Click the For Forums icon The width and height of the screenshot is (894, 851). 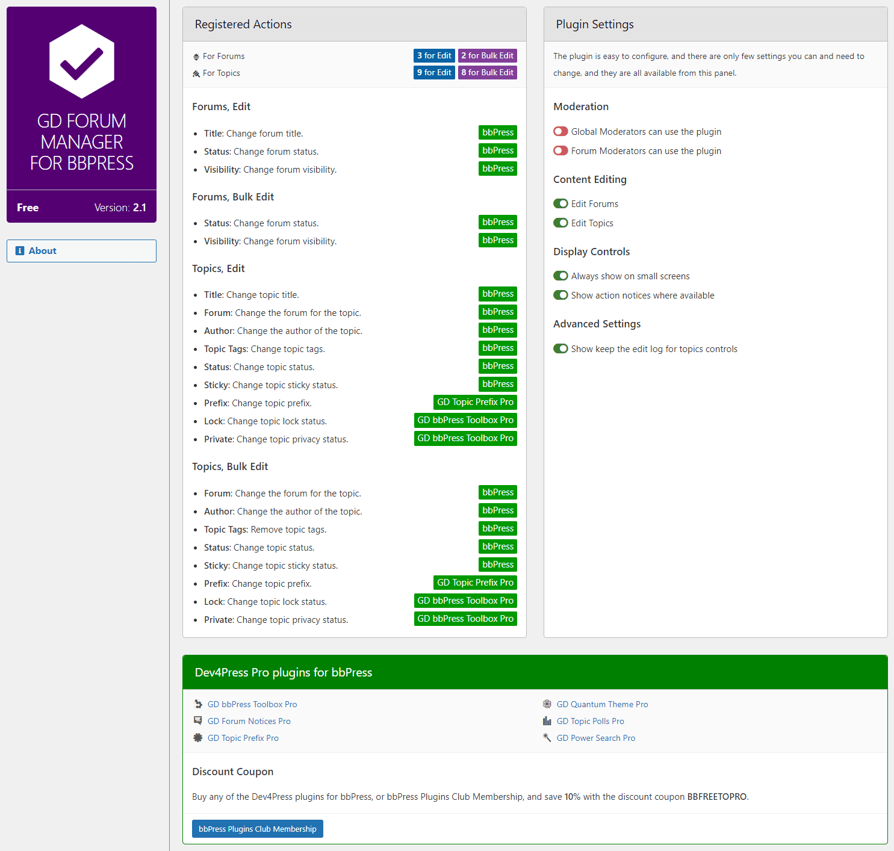[196, 57]
